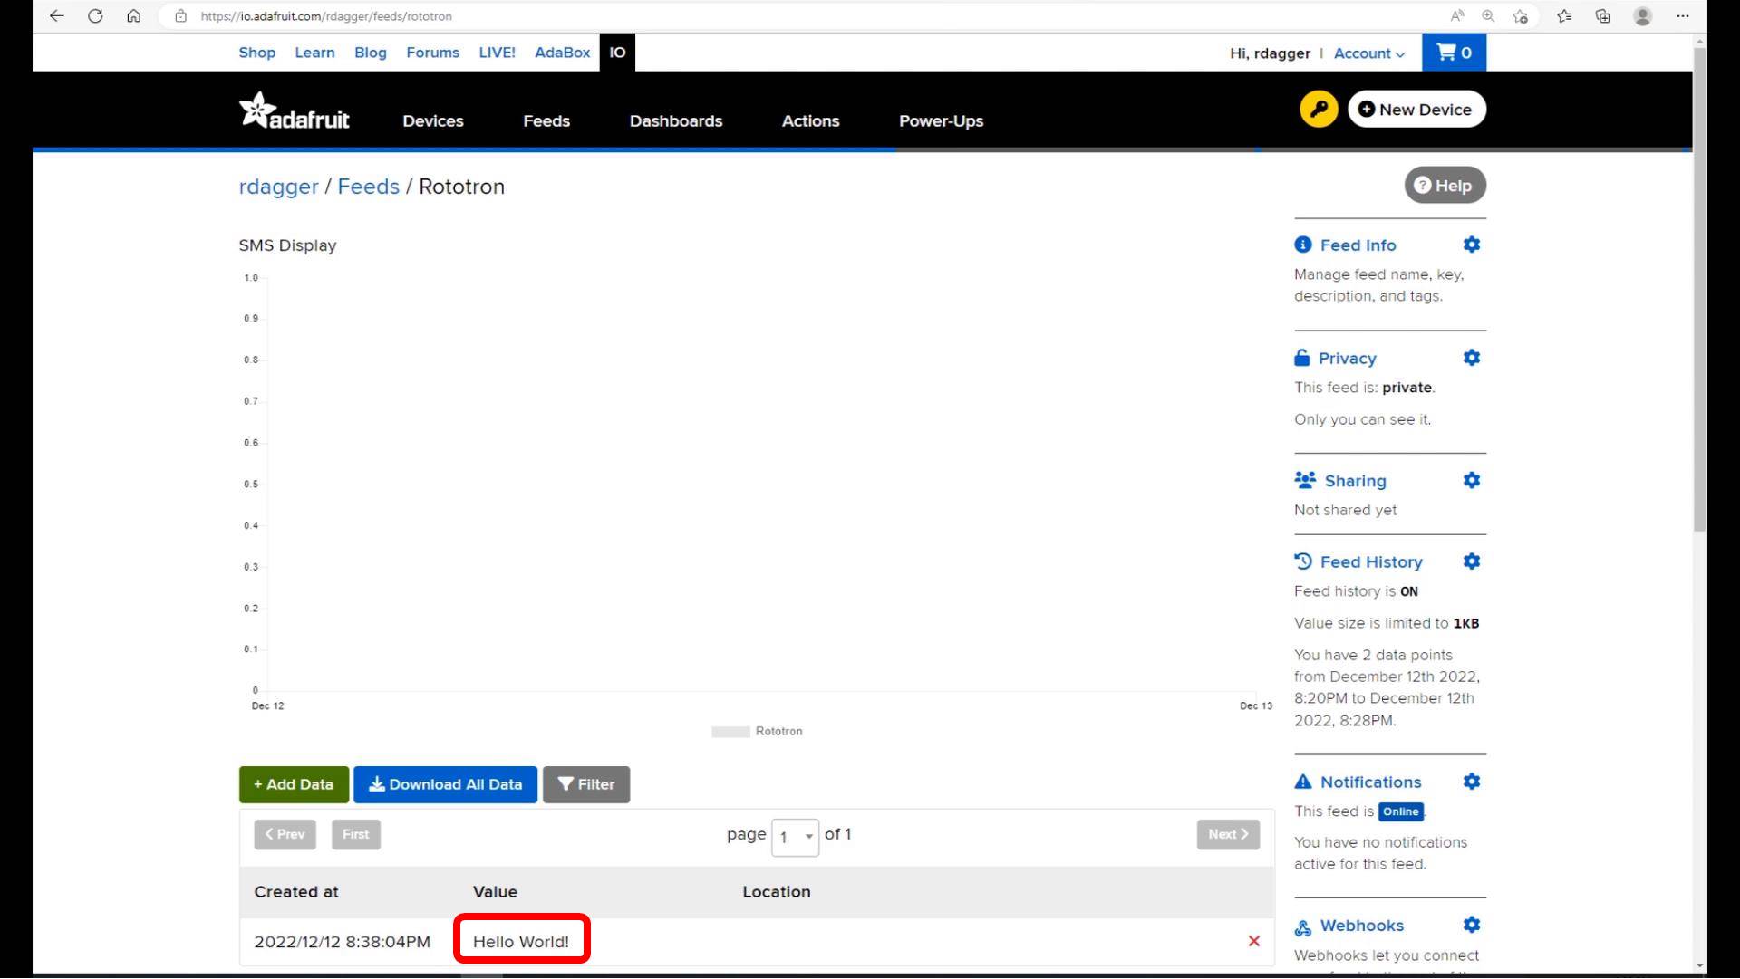Click the yellow API key icon

coord(1319,110)
